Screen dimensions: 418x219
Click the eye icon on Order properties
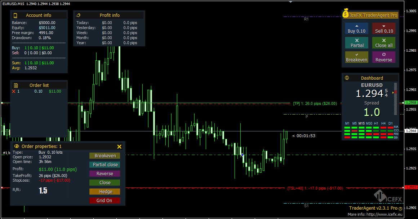(16, 146)
